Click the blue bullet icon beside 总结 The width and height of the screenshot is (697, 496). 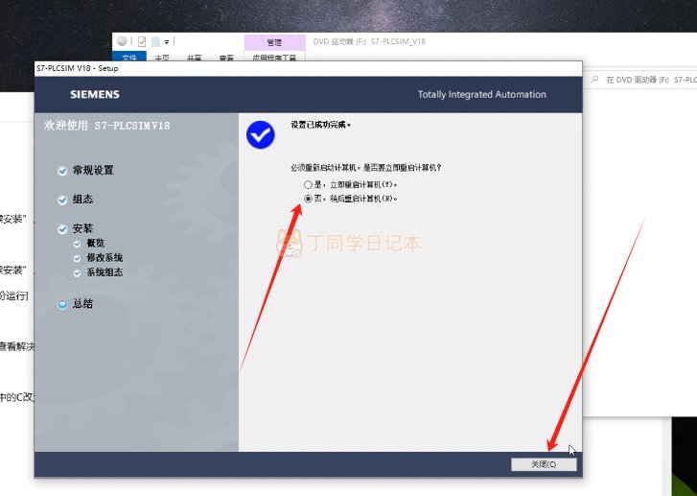coord(62,304)
